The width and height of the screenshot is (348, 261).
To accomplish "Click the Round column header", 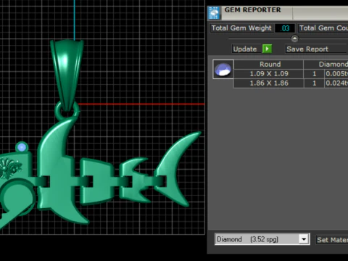I will [269, 65].
